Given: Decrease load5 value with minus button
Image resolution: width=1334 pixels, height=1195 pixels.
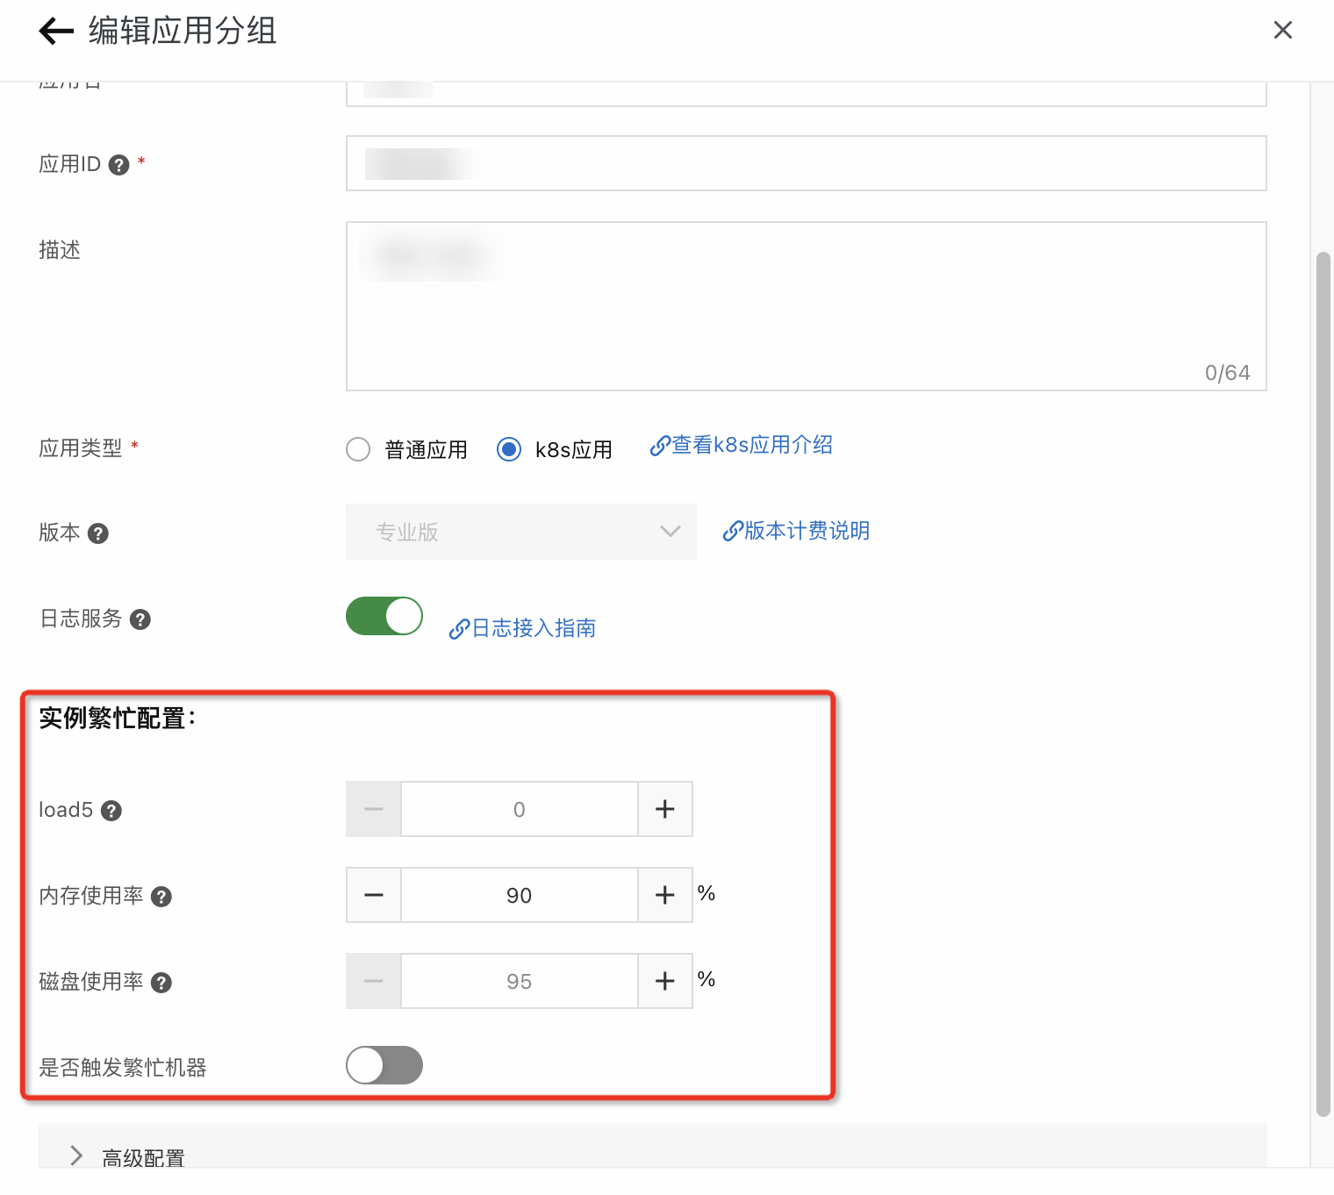Looking at the screenshot, I should pyautogui.click(x=374, y=809).
